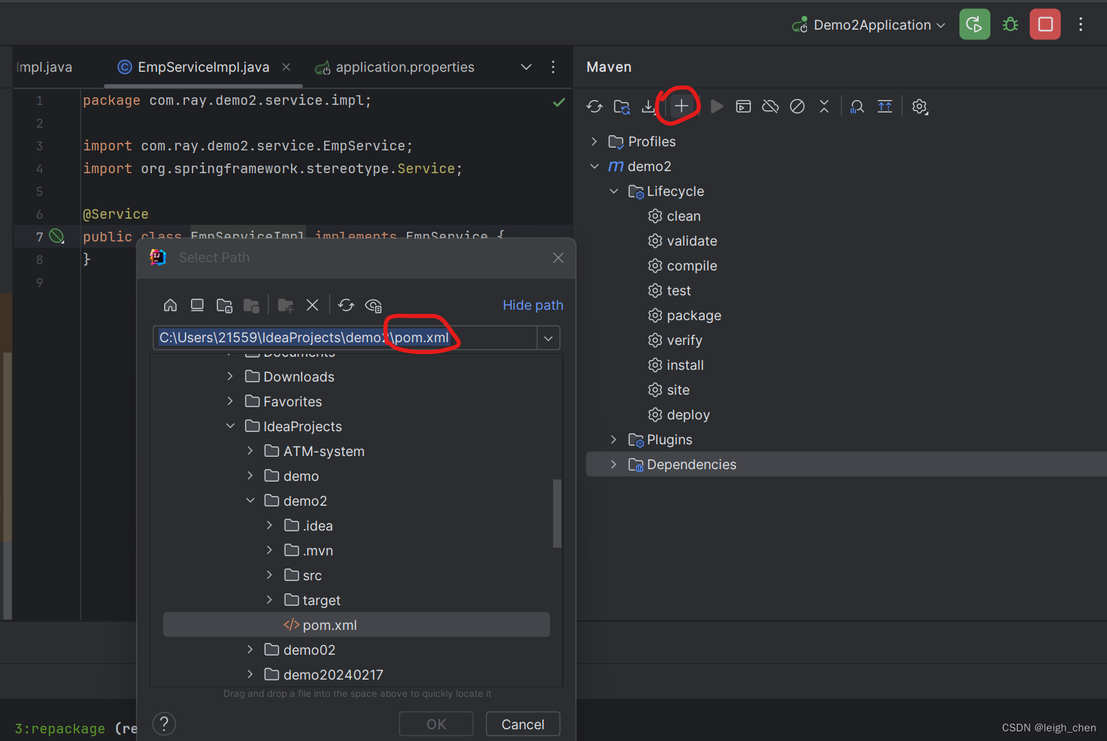Switch to application.properties tab
Screen dimensions: 1107x741
pos(395,67)
